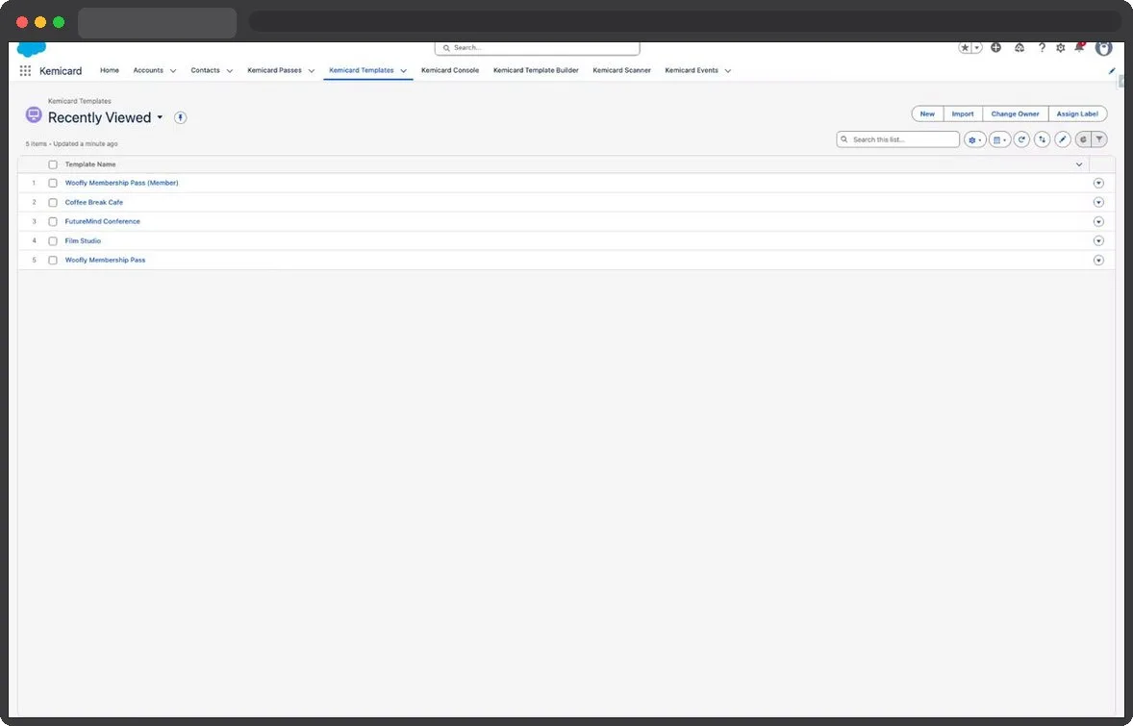The height and width of the screenshot is (726, 1133).
Task: Check the Woofly Membership Pass (Member) row
Action: click(53, 184)
